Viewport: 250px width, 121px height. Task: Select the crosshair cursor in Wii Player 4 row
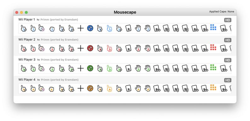[81, 88]
